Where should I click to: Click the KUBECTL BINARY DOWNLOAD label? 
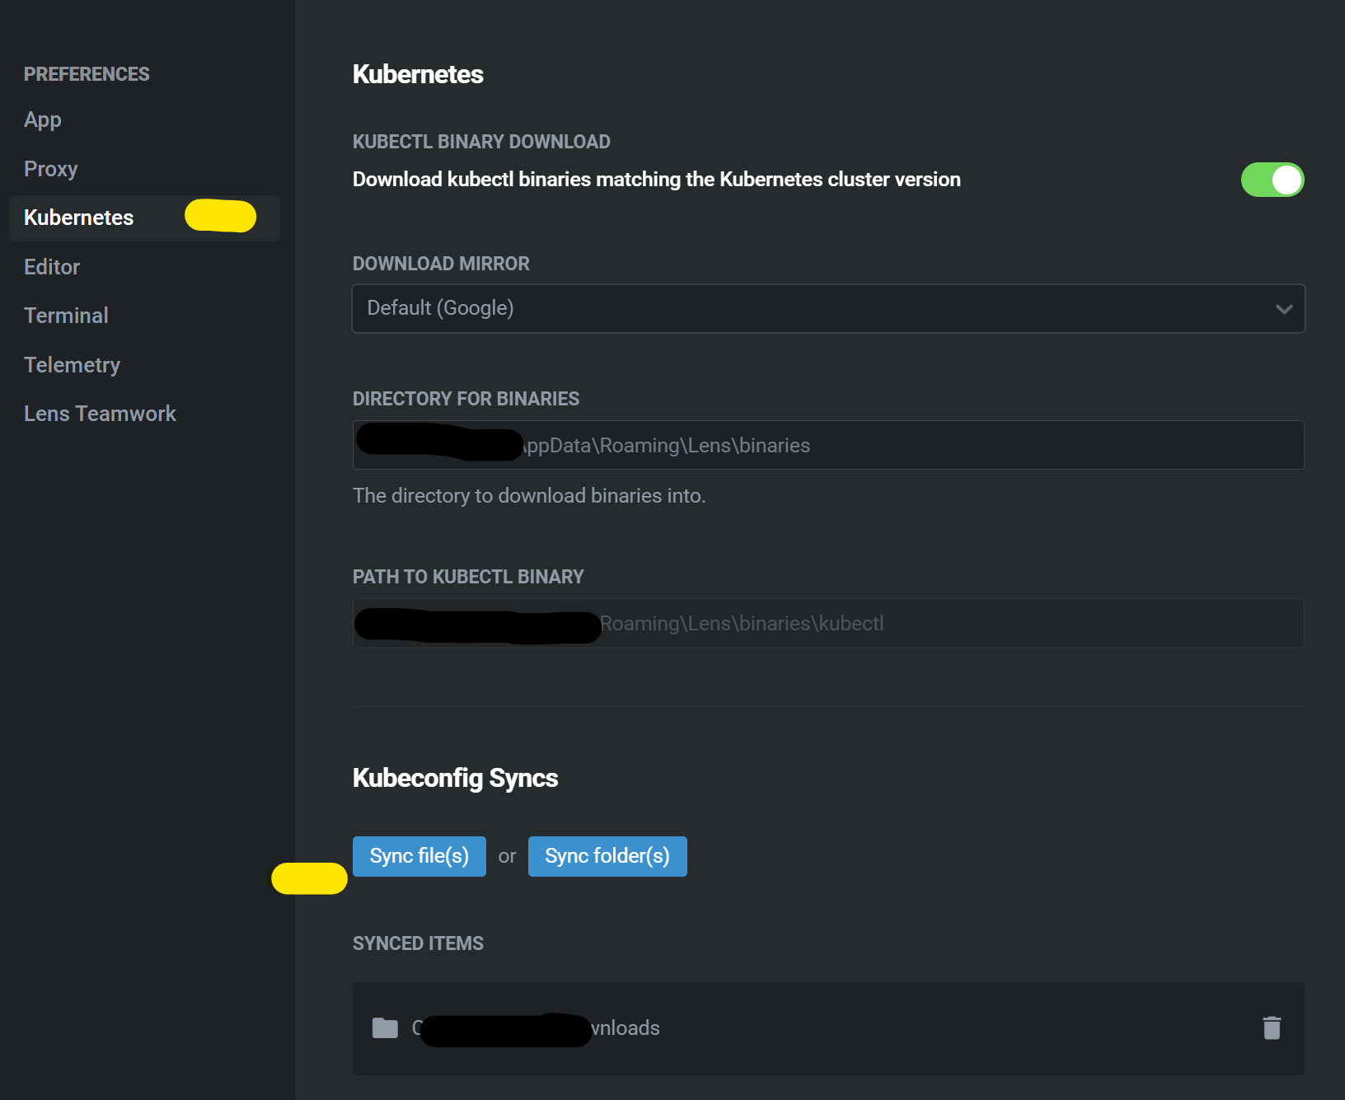481,142
